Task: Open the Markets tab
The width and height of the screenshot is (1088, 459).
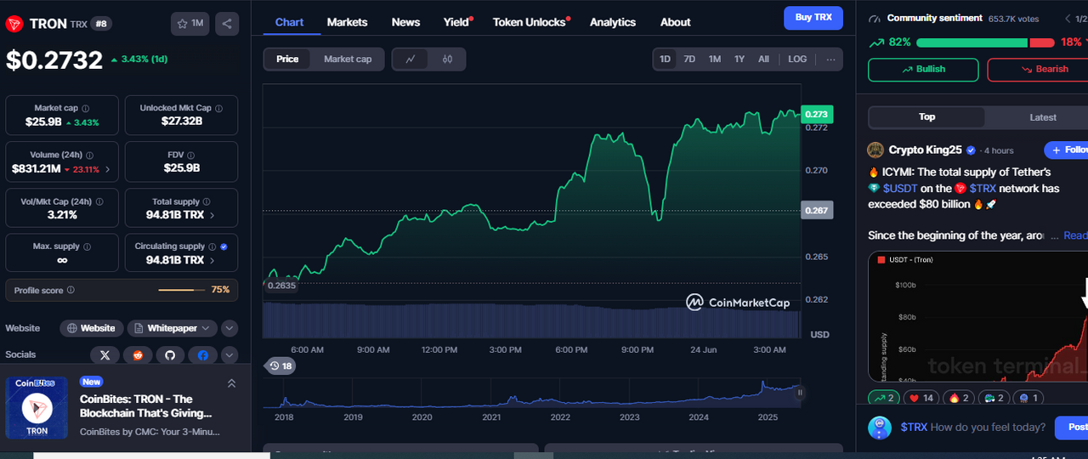Action: [347, 22]
